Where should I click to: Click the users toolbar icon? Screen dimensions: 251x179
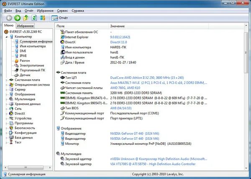point(43,18)
